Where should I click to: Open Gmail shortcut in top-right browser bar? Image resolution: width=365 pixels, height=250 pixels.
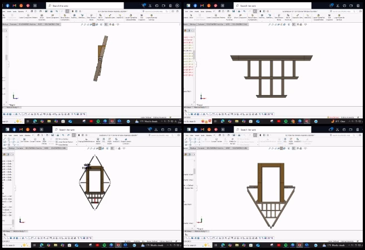click(x=202, y=6)
